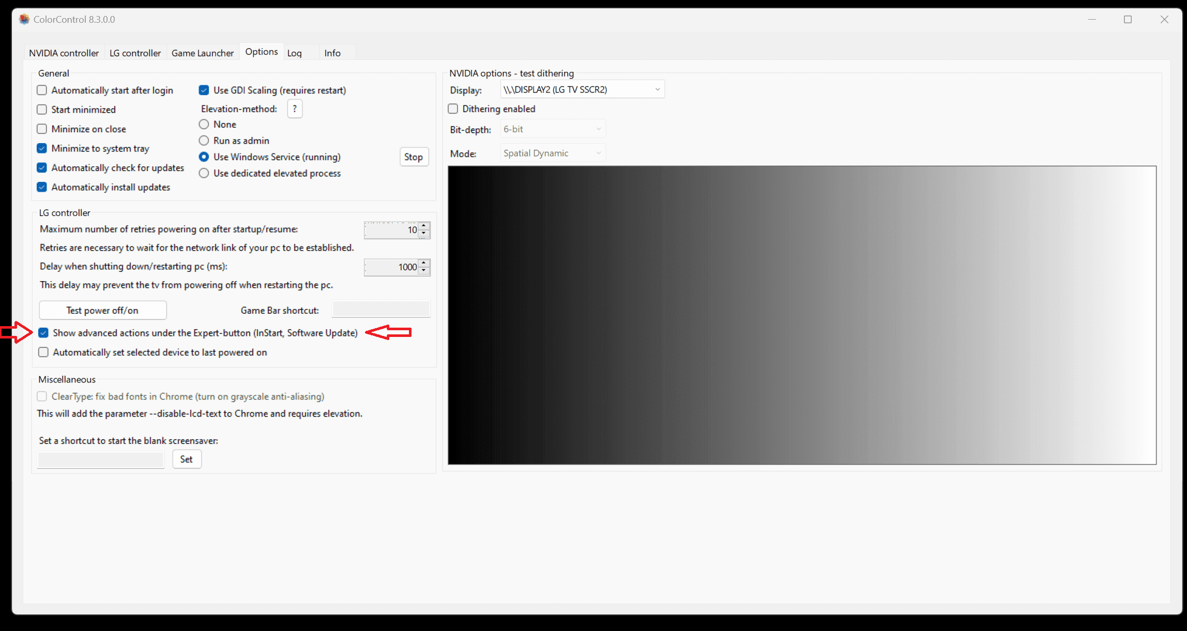Enable Dithering enabled checkbox
The image size is (1187, 631).
pyautogui.click(x=454, y=109)
